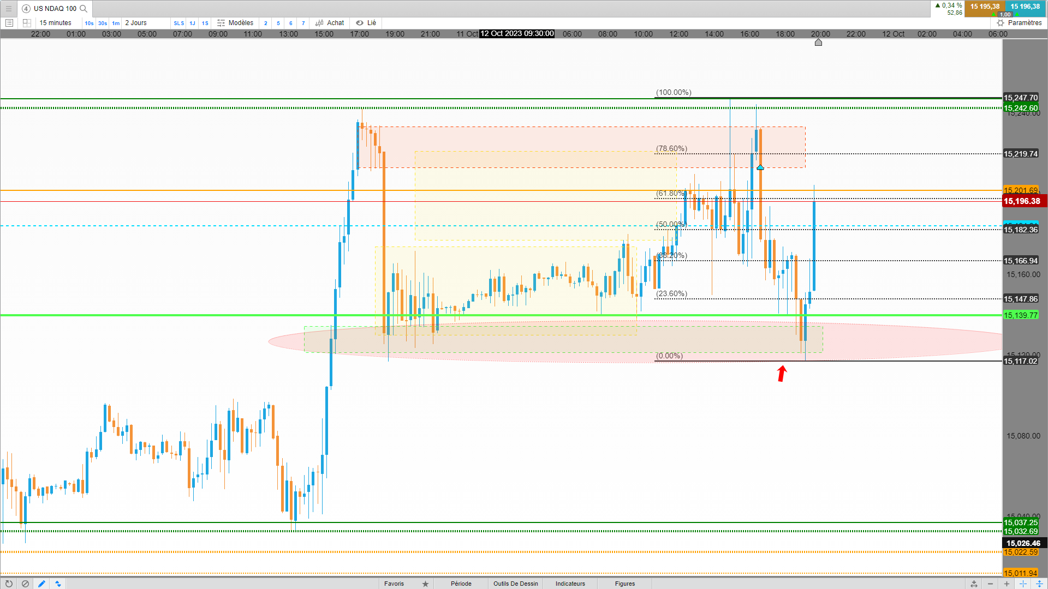Click the refresh arrow icon at bottom left
1048x589 pixels.
(x=9, y=584)
